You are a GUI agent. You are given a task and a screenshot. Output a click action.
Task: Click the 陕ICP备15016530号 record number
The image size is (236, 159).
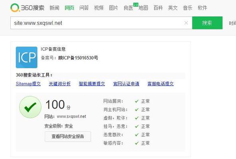click(x=78, y=58)
